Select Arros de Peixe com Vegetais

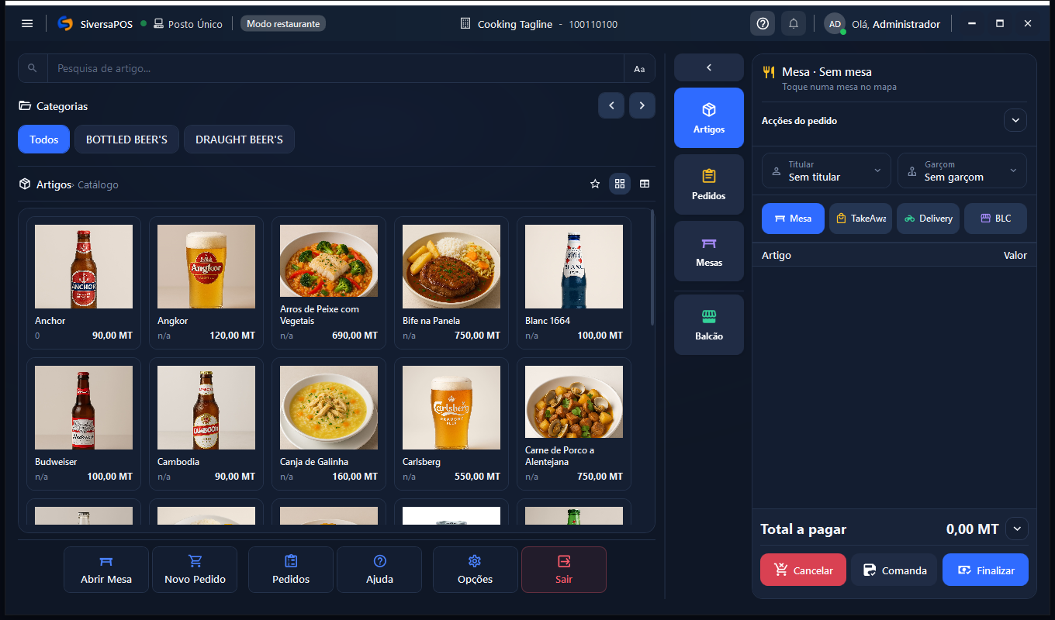[329, 283]
